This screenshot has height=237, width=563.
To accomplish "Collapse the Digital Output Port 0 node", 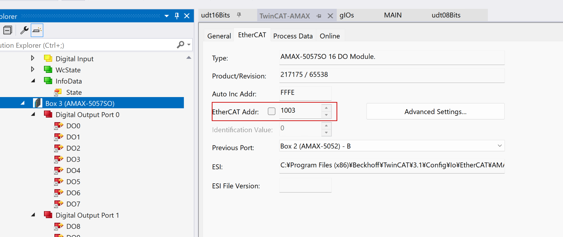I will 33,114.
